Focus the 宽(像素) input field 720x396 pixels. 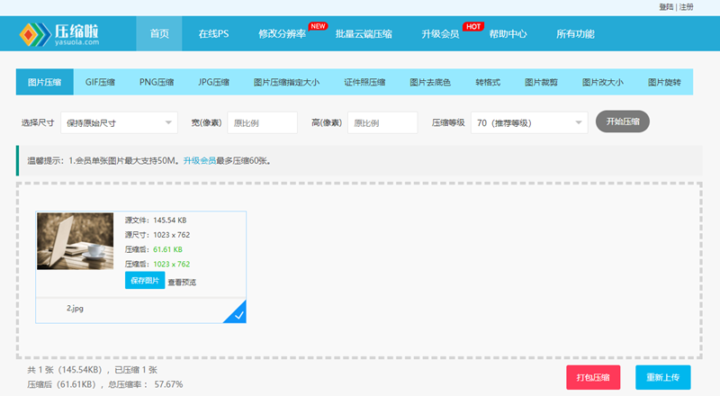point(262,123)
